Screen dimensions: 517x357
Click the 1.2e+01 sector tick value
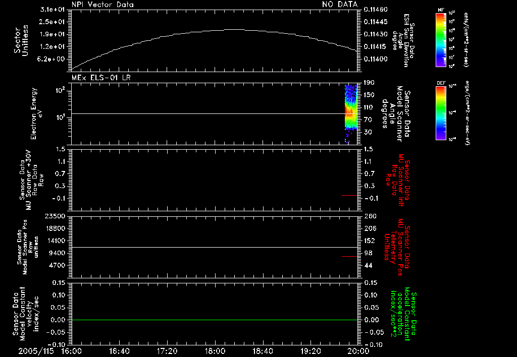(52, 46)
